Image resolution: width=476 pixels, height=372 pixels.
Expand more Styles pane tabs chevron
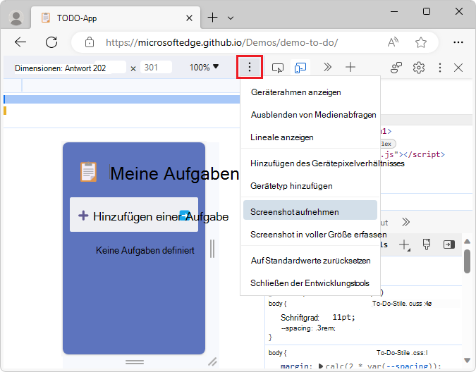pyautogui.click(x=406, y=222)
